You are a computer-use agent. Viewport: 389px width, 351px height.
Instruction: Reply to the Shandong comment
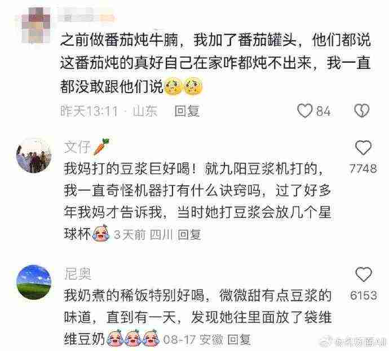point(187,111)
